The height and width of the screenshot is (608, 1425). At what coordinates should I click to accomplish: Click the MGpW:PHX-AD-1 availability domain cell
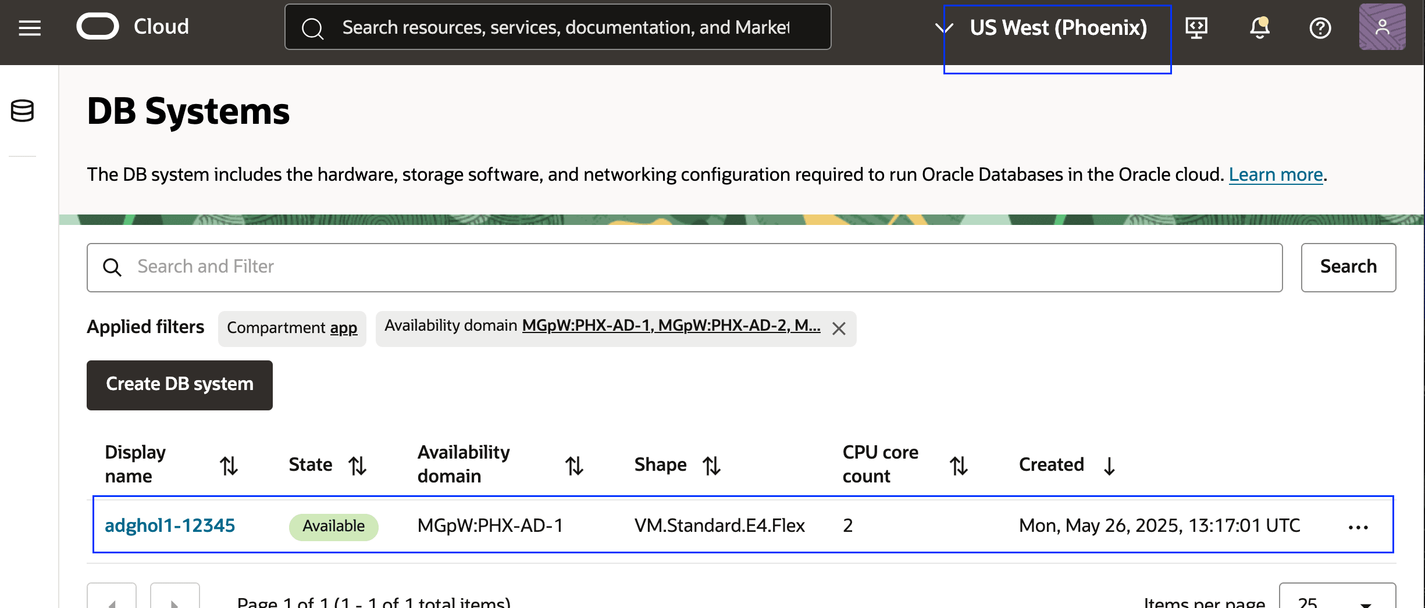click(x=490, y=525)
